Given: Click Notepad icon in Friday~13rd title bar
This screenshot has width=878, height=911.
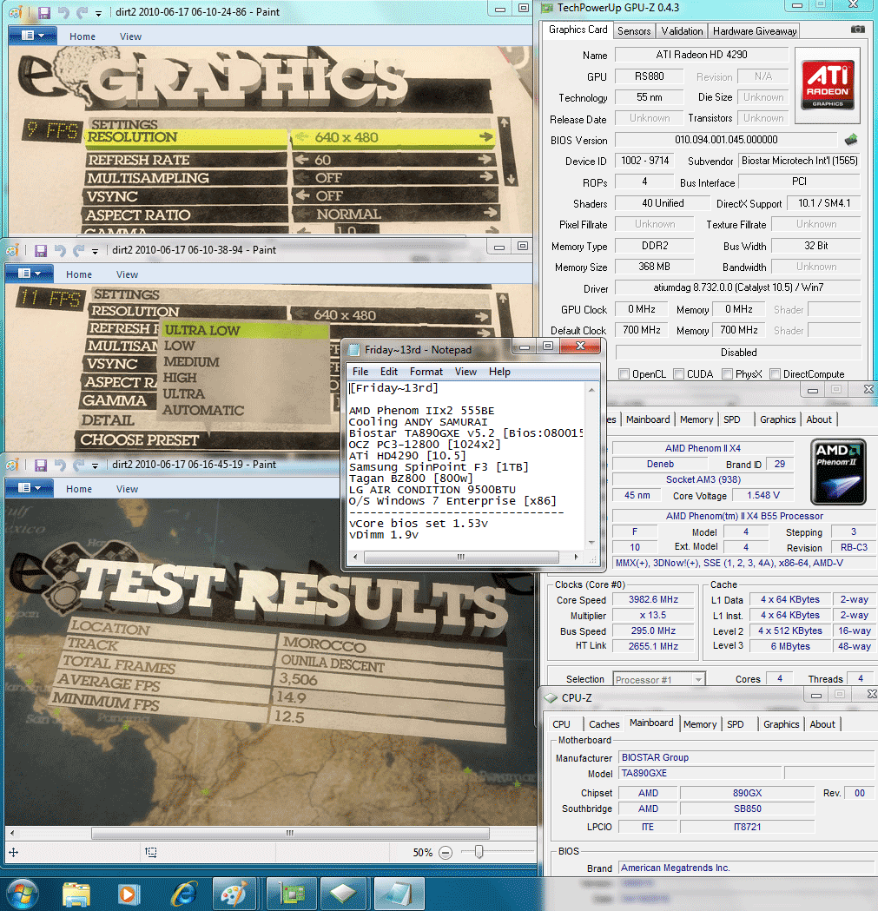Looking at the screenshot, I should pyautogui.click(x=353, y=350).
